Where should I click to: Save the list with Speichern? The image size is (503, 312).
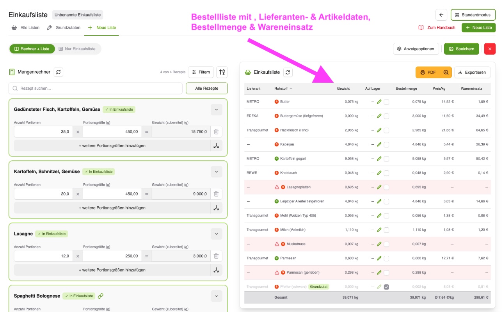[462, 49]
